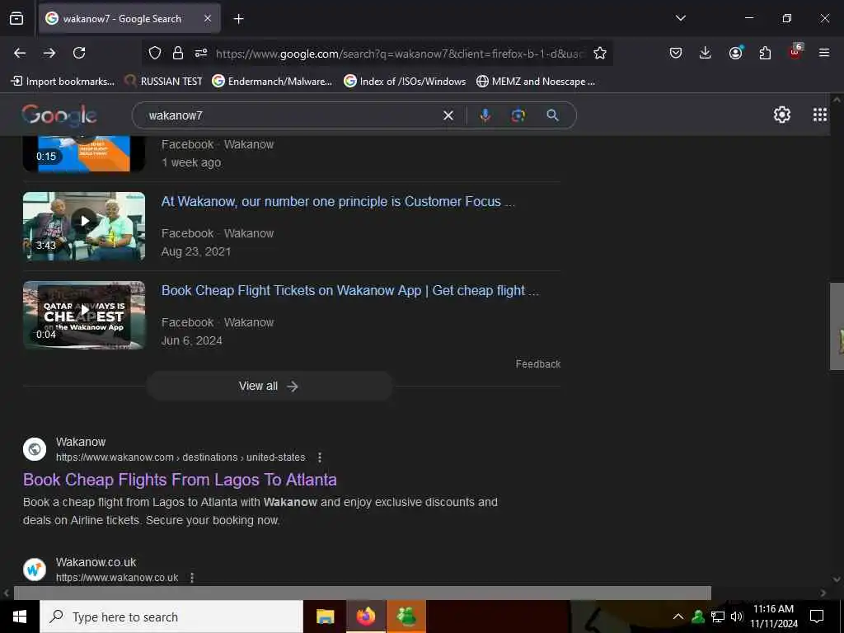Open volume control in system tray
844x633 pixels.
[x=736, y=617]
